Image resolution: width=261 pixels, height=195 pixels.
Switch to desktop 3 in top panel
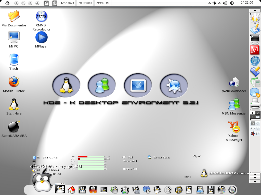coord(30,3)
